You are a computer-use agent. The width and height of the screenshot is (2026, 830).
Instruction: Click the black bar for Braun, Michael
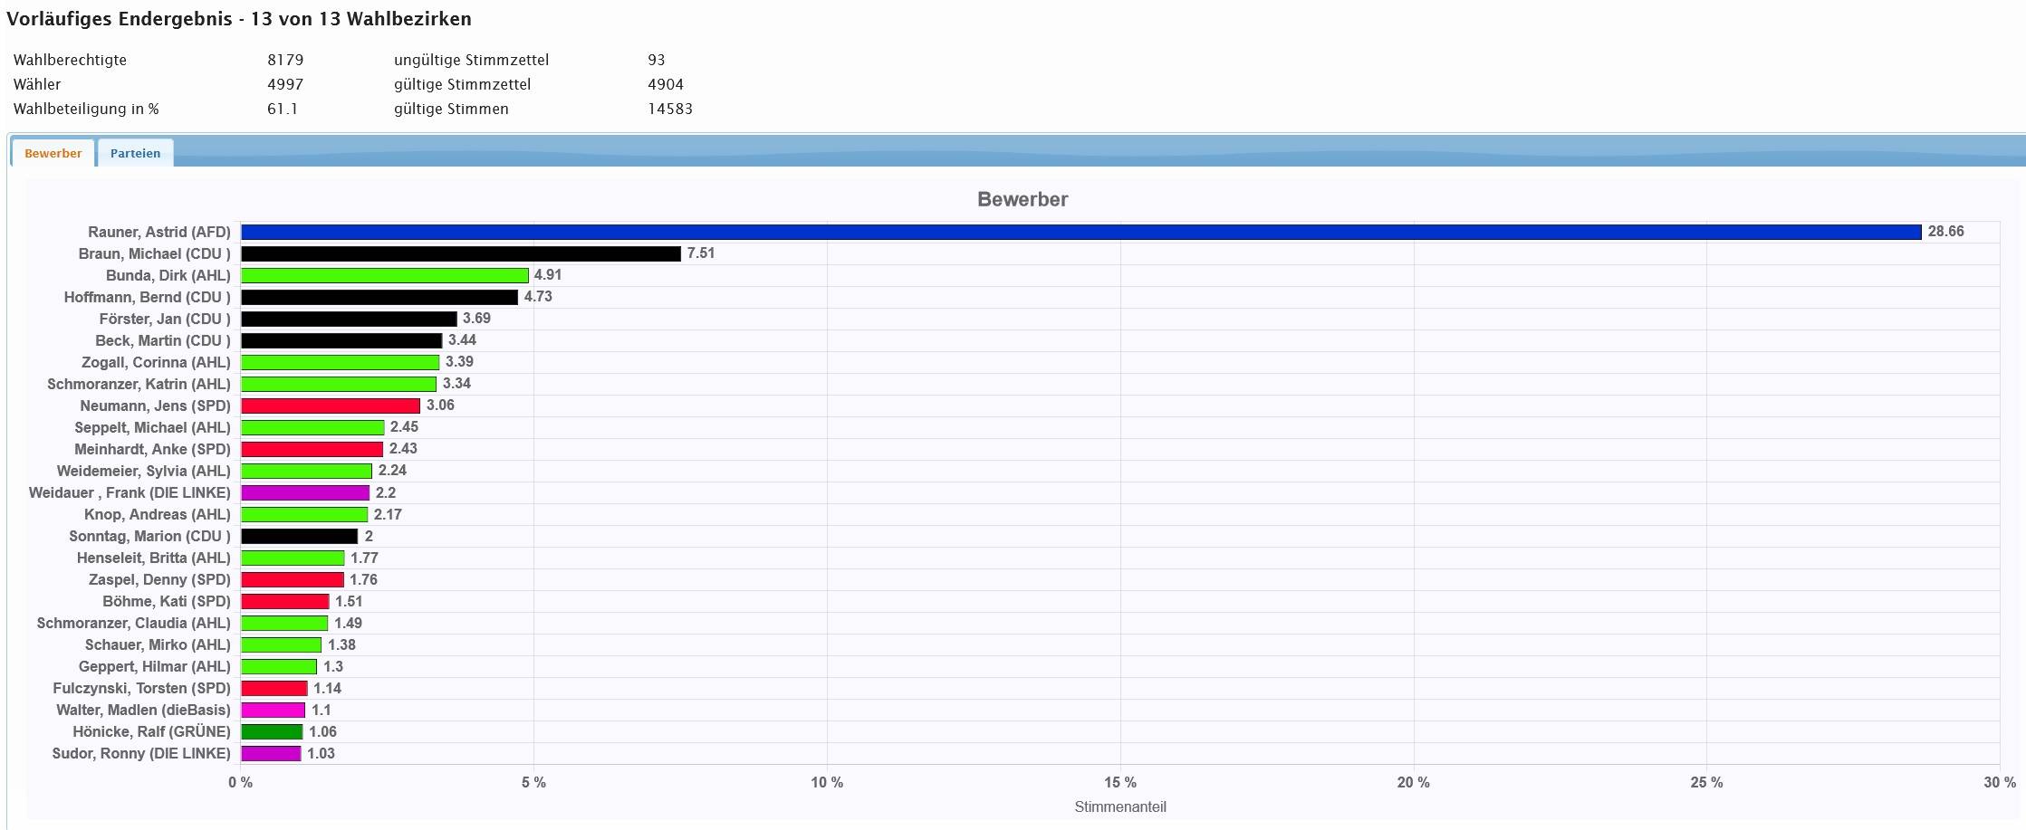tap(460, 254)
